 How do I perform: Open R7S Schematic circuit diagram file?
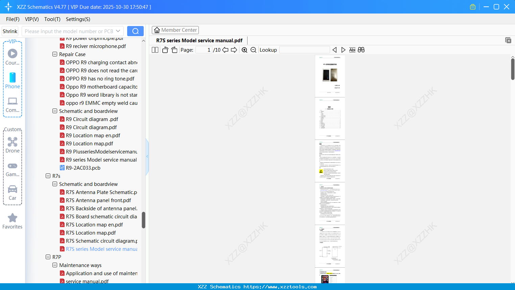pos(102,241)
